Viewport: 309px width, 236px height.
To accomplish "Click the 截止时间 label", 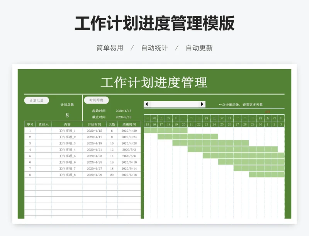I will click(99, 117).
